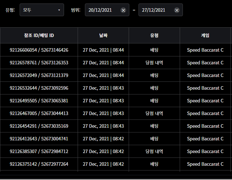Select ID 92126467005 / 52673044413
Image resolution: width=232 pixels, height=180 pixels.
pos(39,113)
